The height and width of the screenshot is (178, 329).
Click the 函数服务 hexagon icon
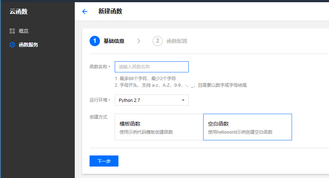pos(12,45)
